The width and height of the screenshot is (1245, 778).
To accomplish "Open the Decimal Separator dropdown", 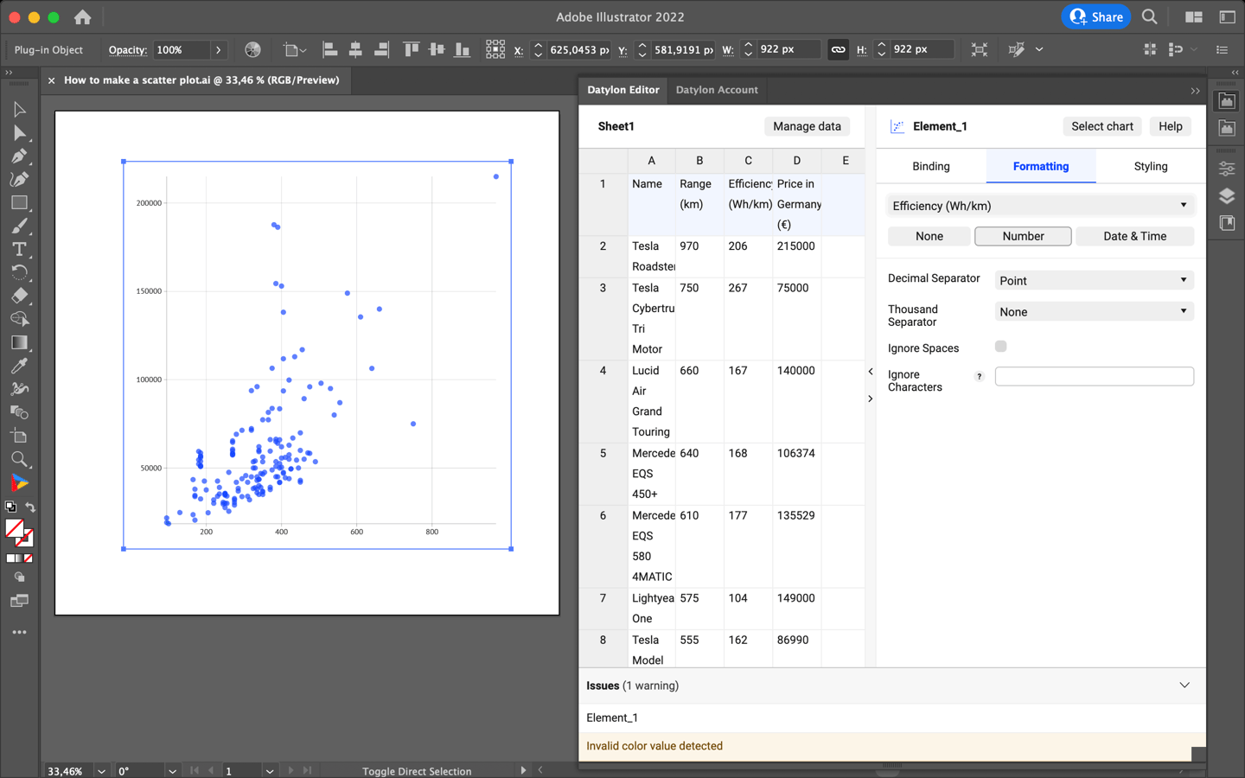I will [x=1094, y=279].
